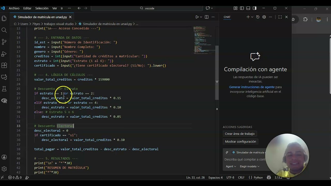Screen dimensions: 331x186
Task: Open Copilot title bar dropdown arrow
Action: [x=212, y=8]
